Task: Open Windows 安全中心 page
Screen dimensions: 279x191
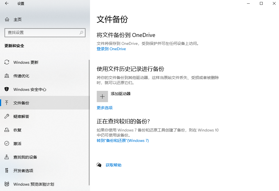Action: [44, 89]
